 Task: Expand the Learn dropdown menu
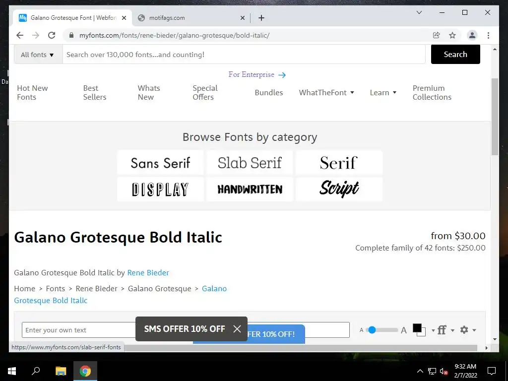pyautogui.click(x=383, y=93)
